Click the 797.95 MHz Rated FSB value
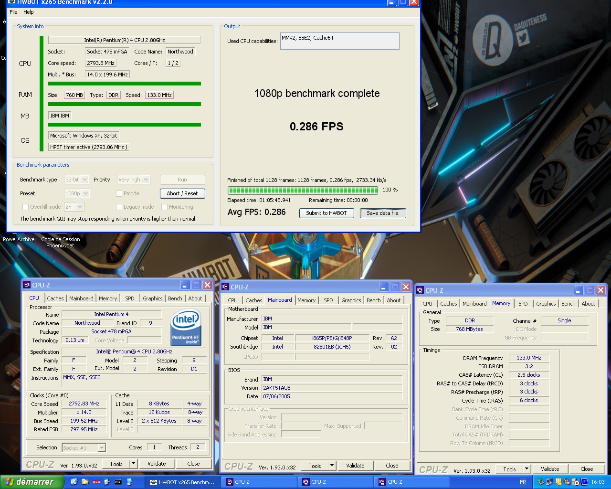This screenshot has height=489, width=611. [84, 429]
